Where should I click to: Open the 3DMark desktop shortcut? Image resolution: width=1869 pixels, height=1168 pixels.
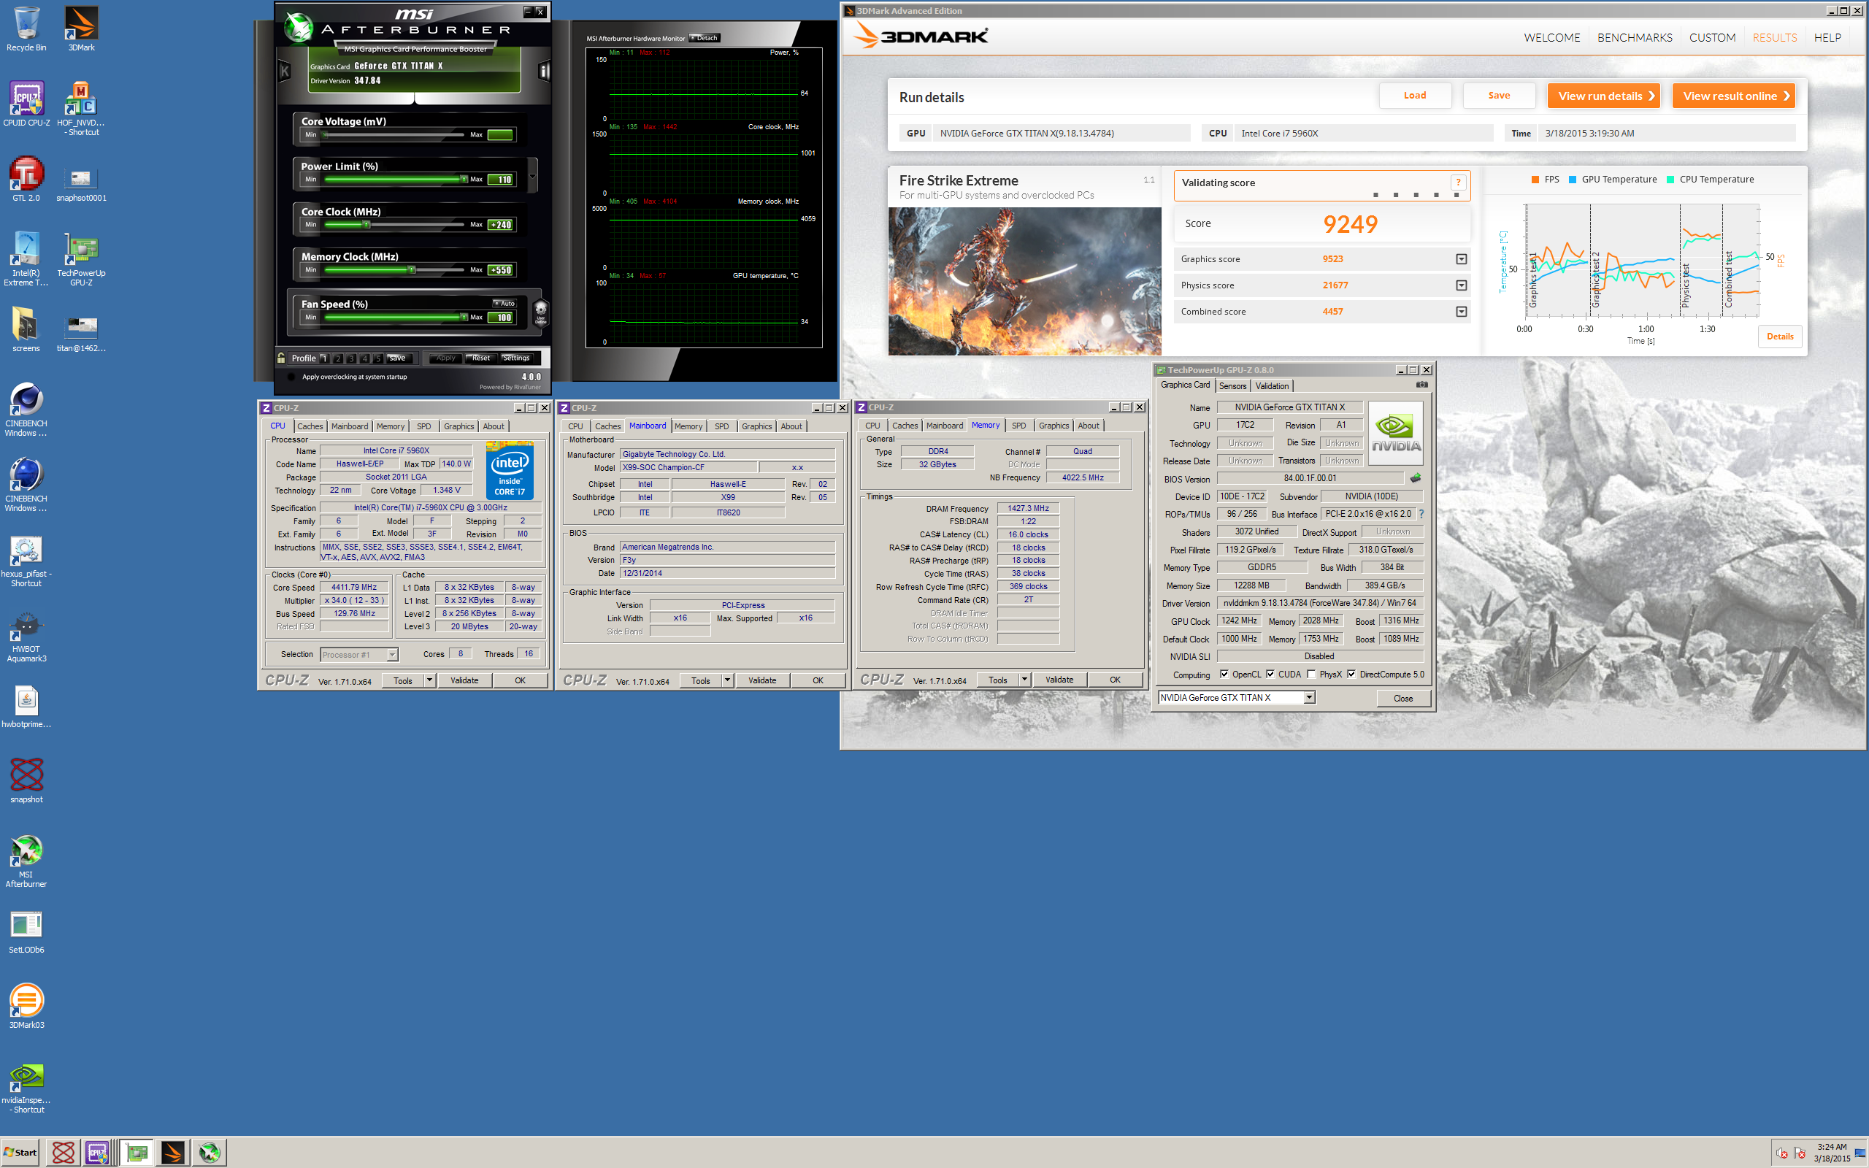pos(81,28)
